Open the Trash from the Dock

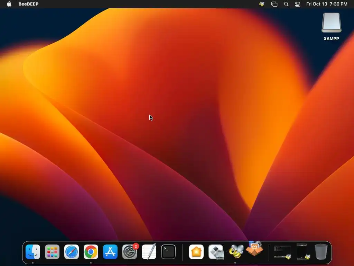(x=321, y=252)
